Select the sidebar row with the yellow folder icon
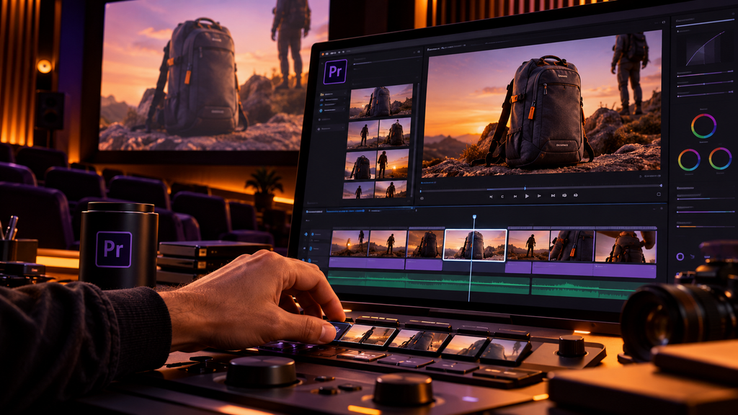Viewport: 738px width, 415px height. coord(333,94)
